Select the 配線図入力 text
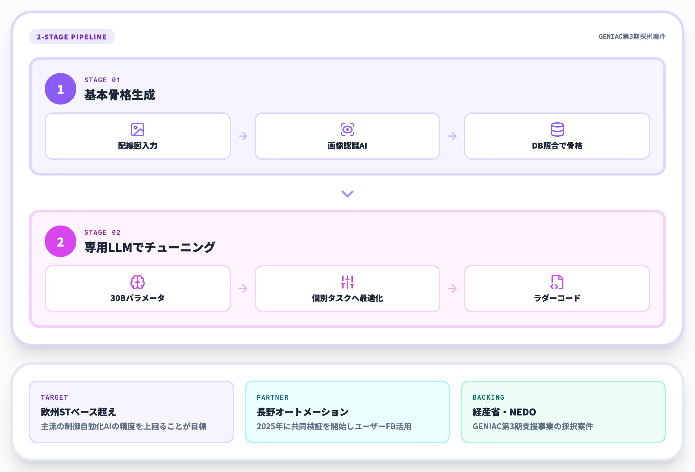The height and width of the screenshot is (472, 695). click(x=138, y=146)
